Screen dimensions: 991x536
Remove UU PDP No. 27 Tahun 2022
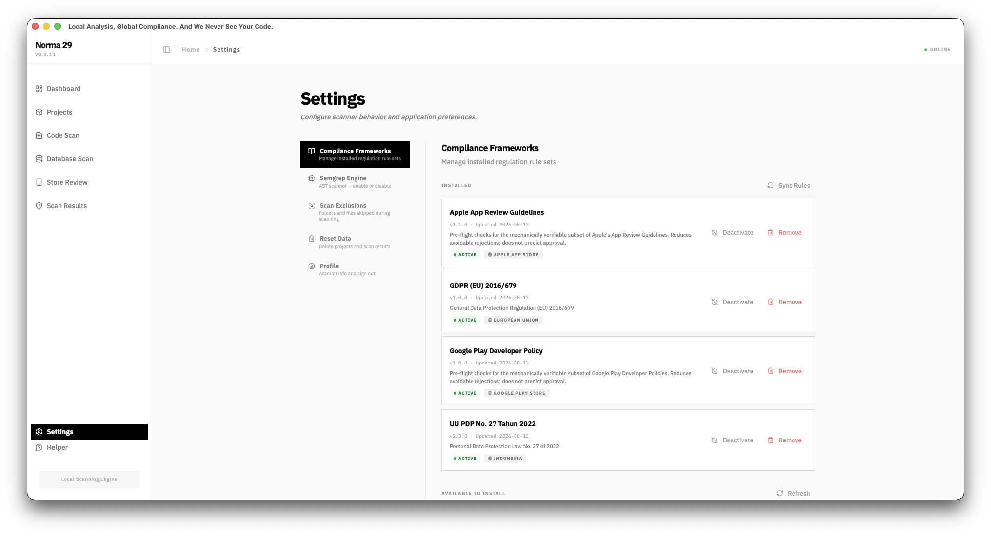click(x=784, y=440)
